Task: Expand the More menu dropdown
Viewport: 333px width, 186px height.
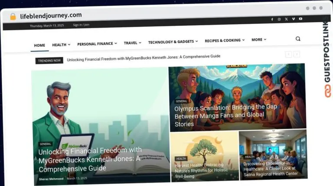Action: pyautogui.click(x=259, y=40)
